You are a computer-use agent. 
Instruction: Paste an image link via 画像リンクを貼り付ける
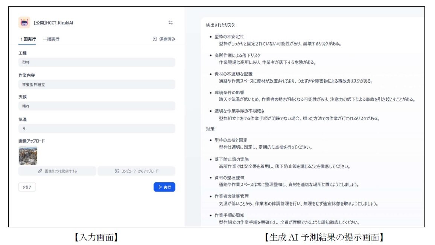(x=57, y=171)
